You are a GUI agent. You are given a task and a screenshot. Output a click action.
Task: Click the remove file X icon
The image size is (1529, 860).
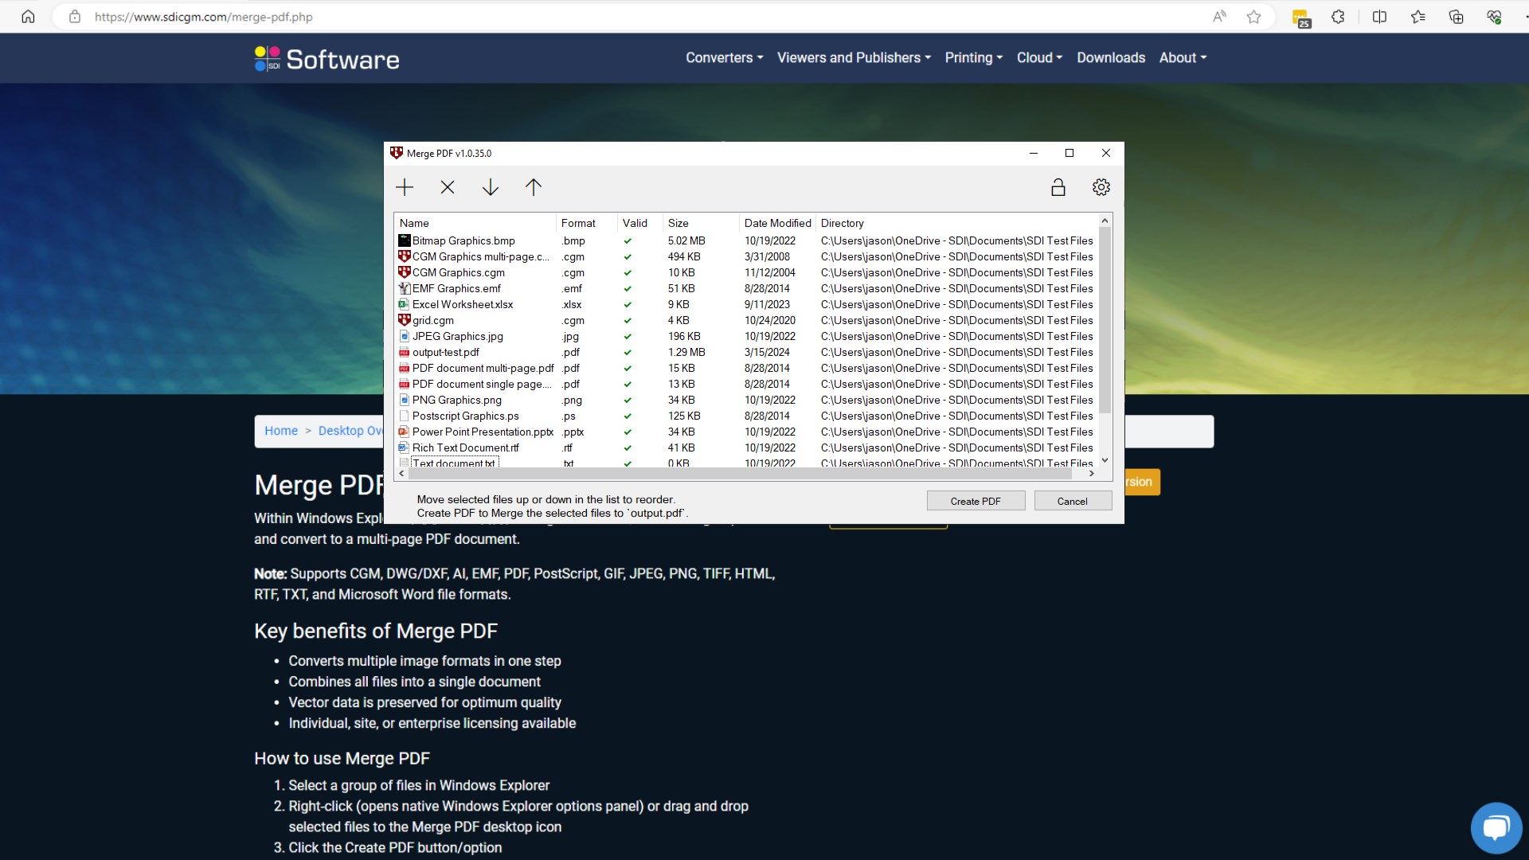coord(448,187)
